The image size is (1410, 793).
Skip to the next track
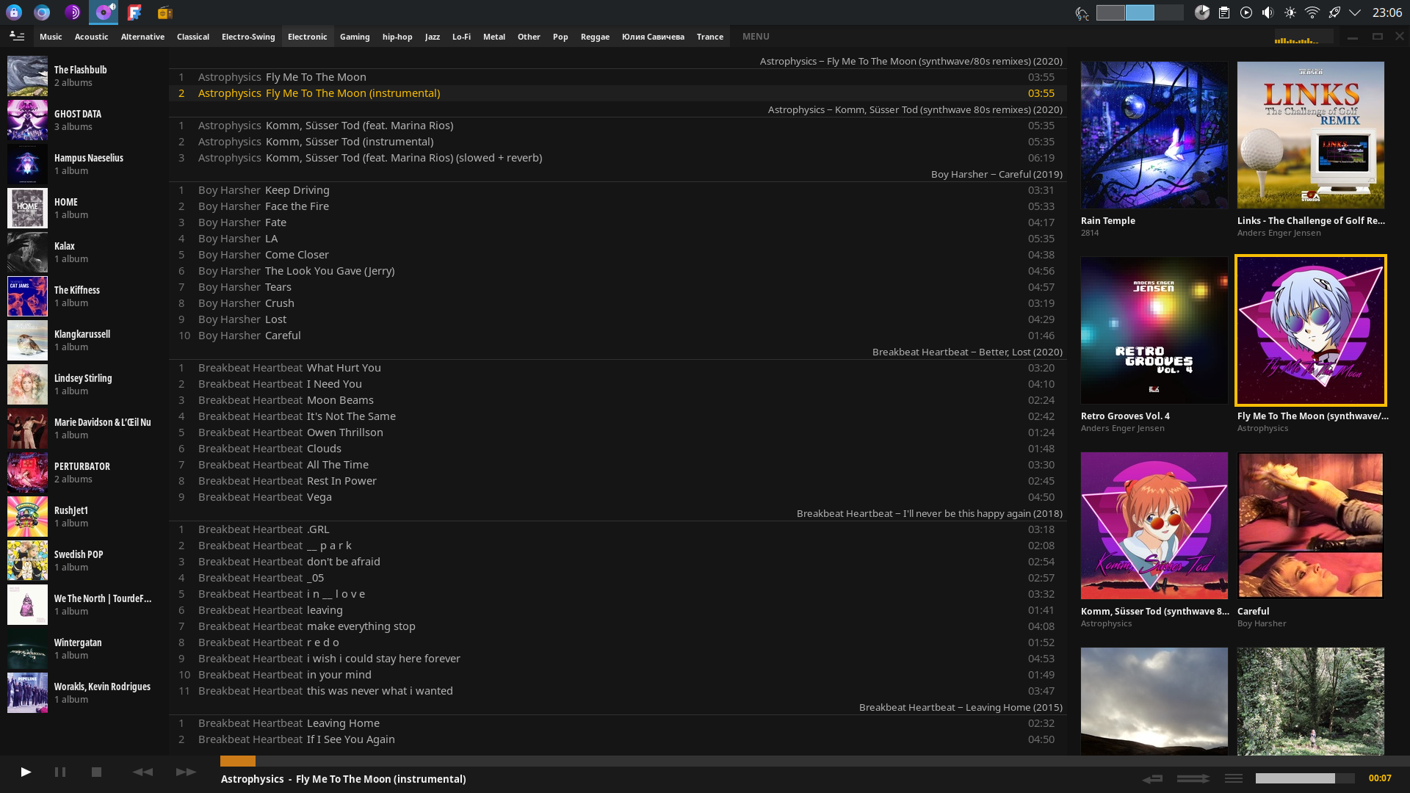[186, 772]
